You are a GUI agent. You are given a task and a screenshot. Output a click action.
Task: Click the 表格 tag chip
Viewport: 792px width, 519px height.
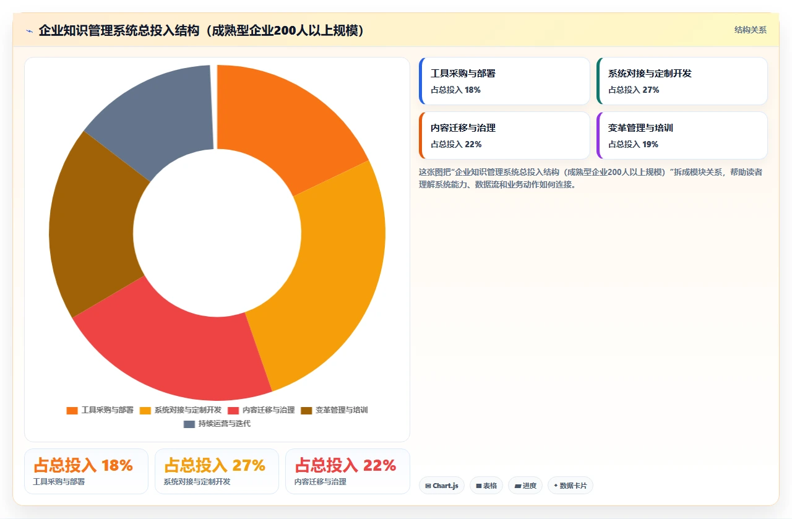tap(486, 486)
